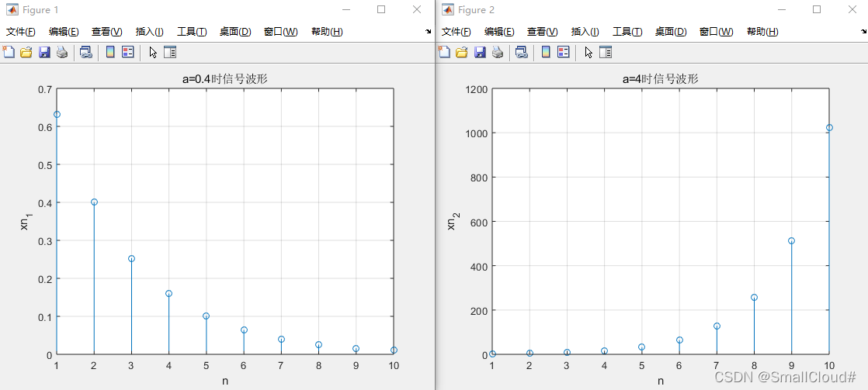868x390 pixels.
Task: Click the MATLAB logo icon in Figure 2 title bar
Action: coord(447,9)
